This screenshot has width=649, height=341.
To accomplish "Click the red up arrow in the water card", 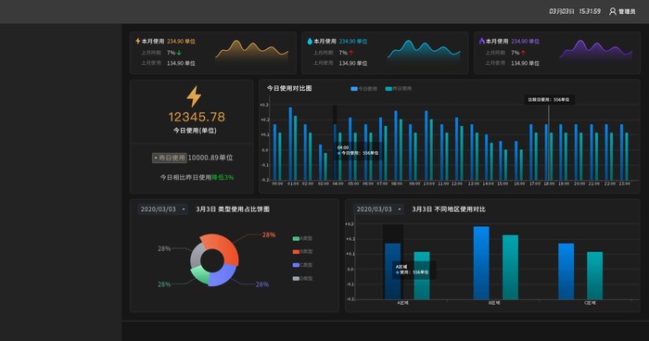I will (351, 53).
